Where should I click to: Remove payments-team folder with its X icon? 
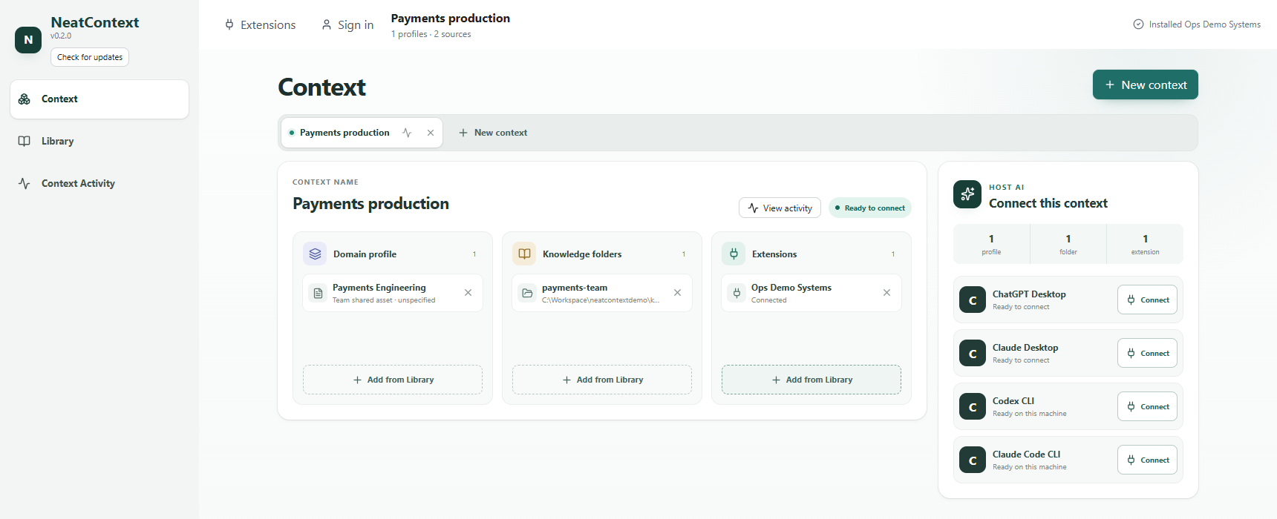click(677, 293)
